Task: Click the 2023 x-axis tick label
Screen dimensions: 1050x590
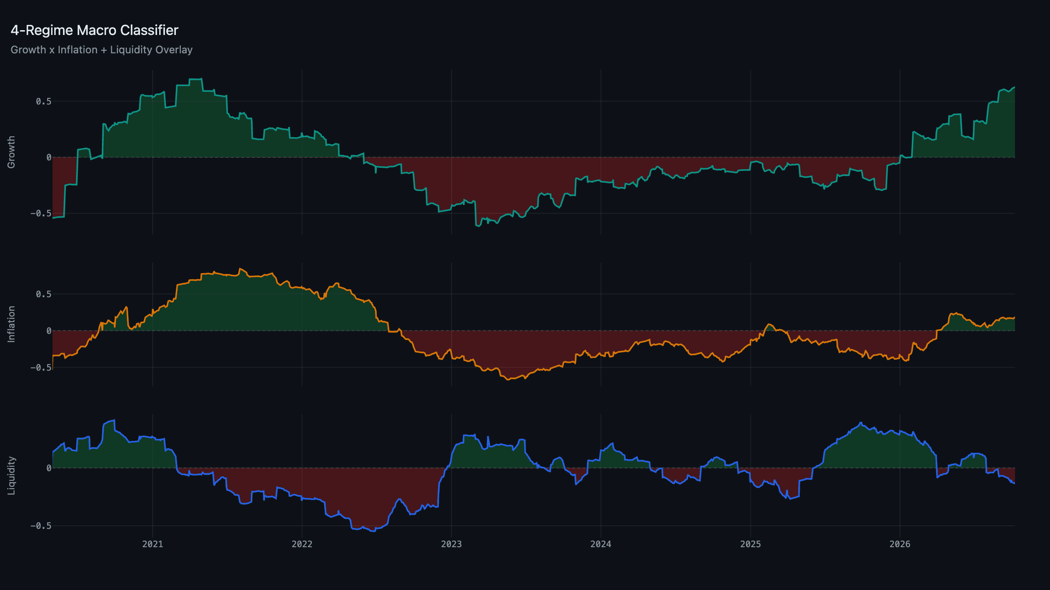Action: coord(451,544)
